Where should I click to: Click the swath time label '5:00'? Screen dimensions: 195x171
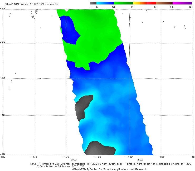tap(74, 160)
